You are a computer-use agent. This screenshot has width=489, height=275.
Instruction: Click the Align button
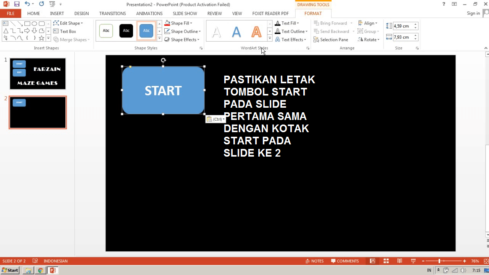368,23
